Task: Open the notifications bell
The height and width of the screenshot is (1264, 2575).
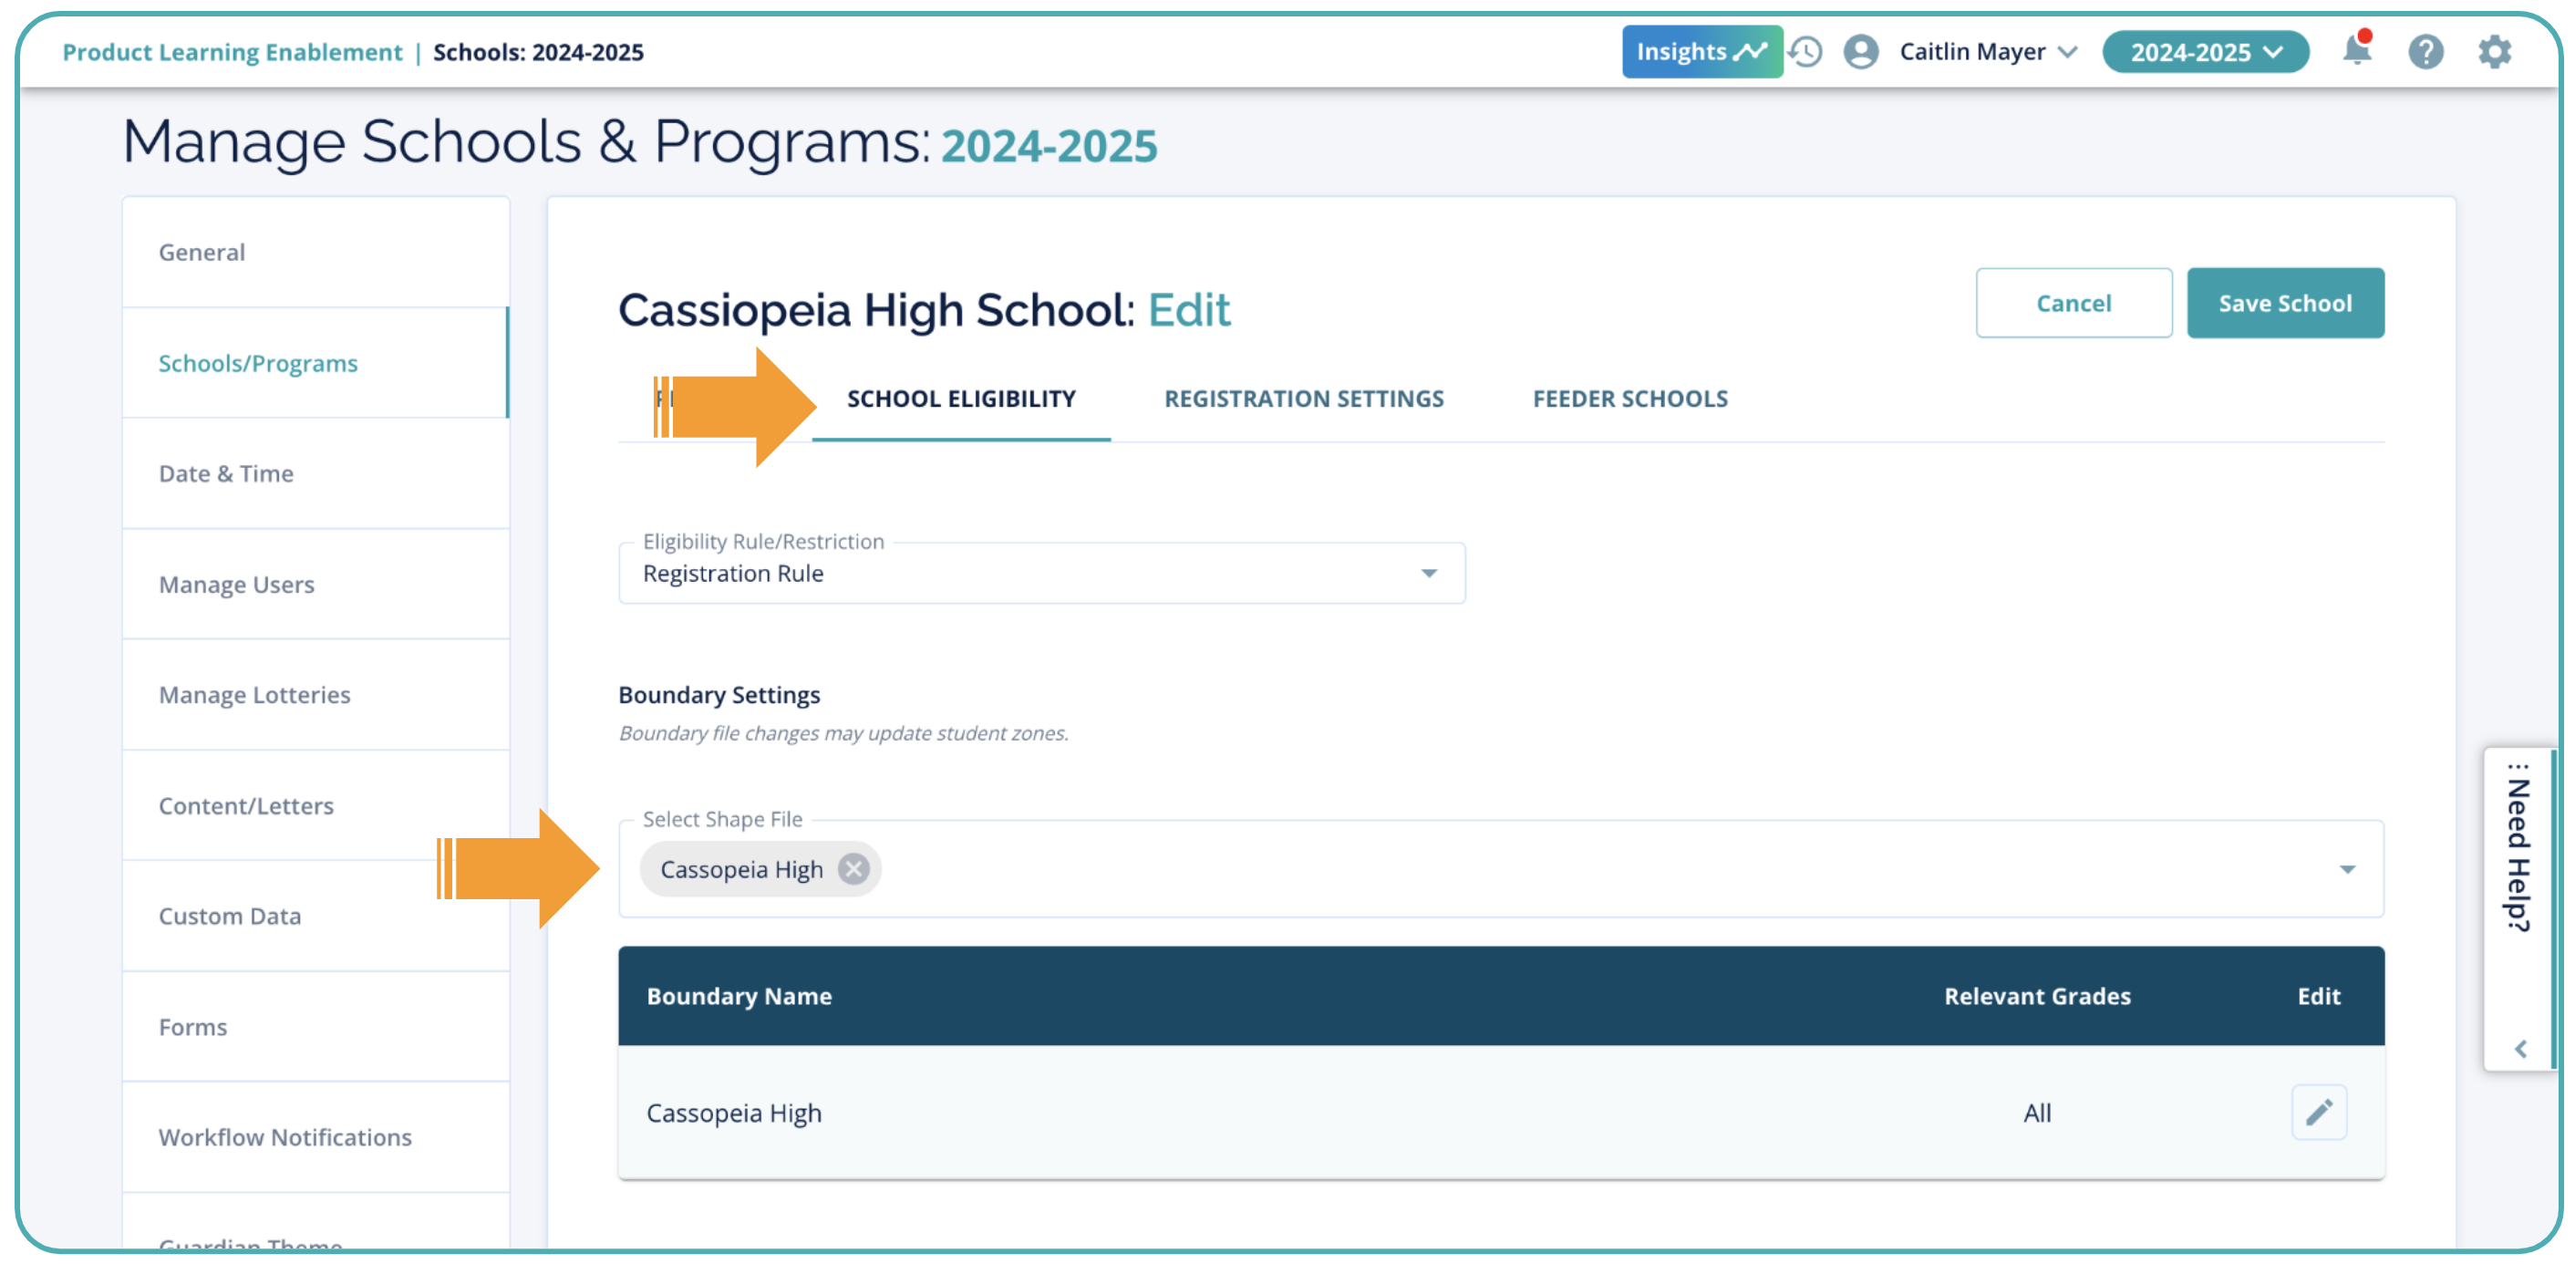Action: (2356, 50)
